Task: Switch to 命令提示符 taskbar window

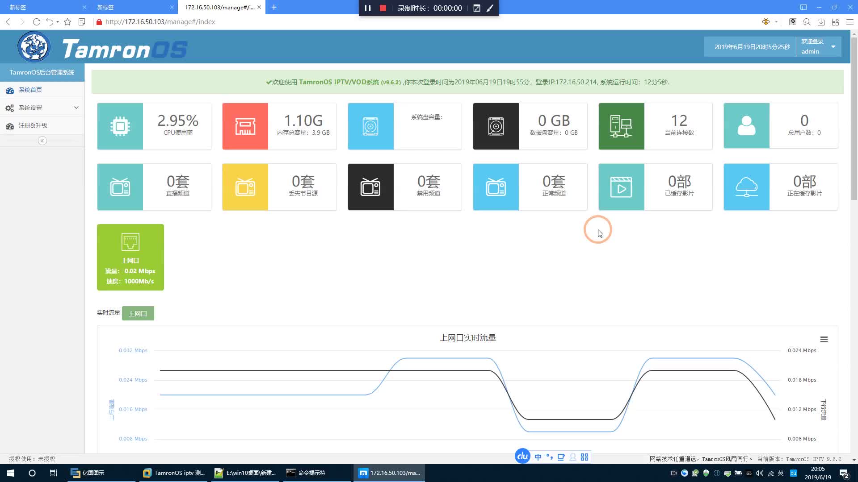Action: pos(317,473)
